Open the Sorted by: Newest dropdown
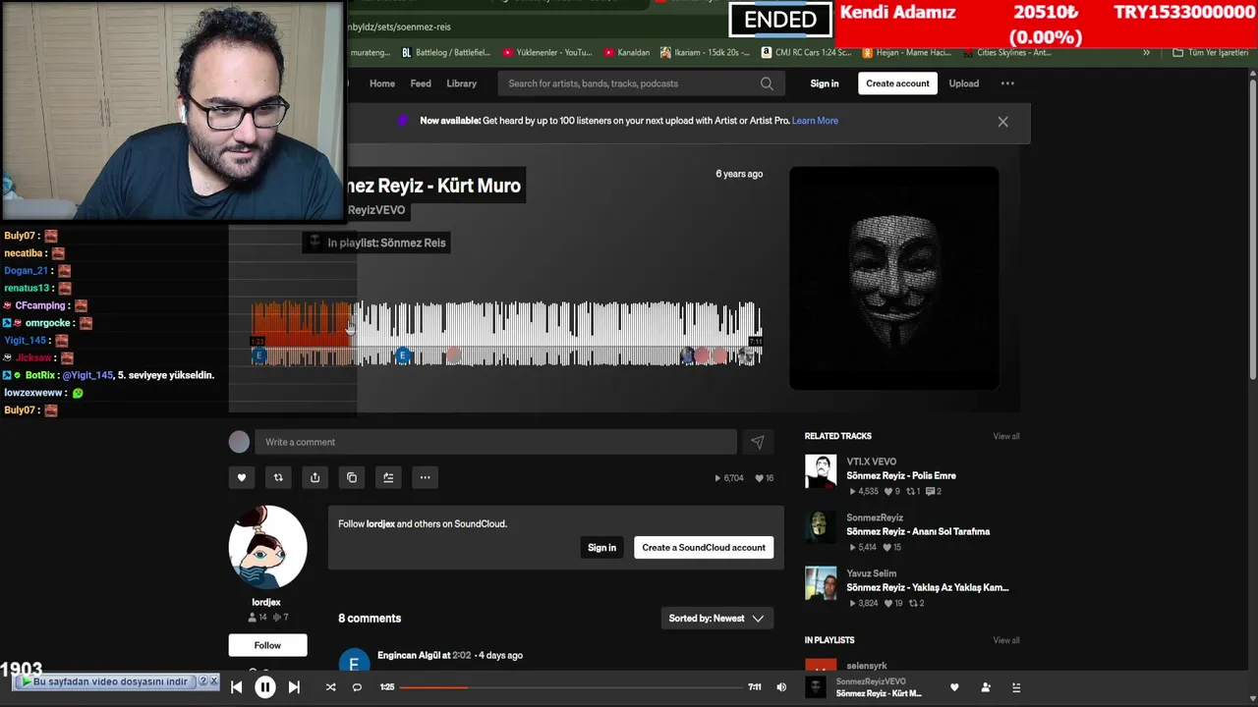The height and width of the screenshot is (707, 1258). pos(715,619)
